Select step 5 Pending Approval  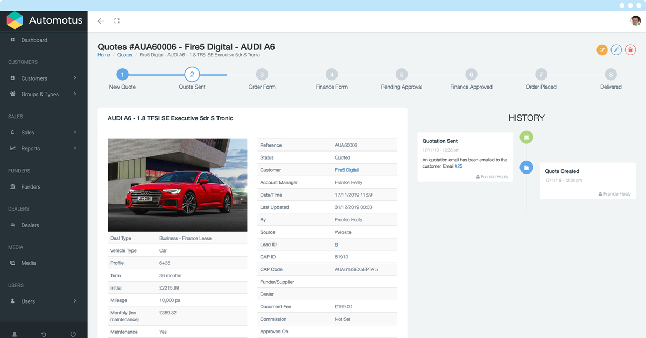[x=401, y=74]
